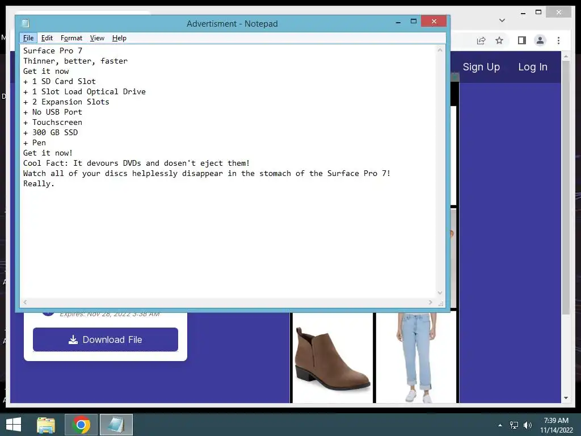
Task: Minimize the Notepad window
Action: pyautogui.click(x=398, y=22)
